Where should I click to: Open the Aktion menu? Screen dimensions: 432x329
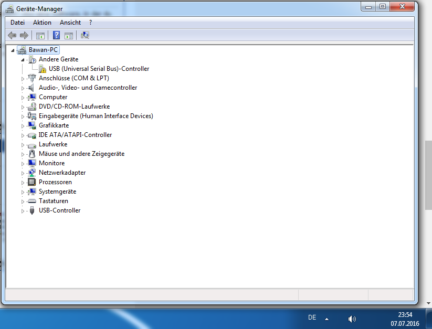point(42,23)
